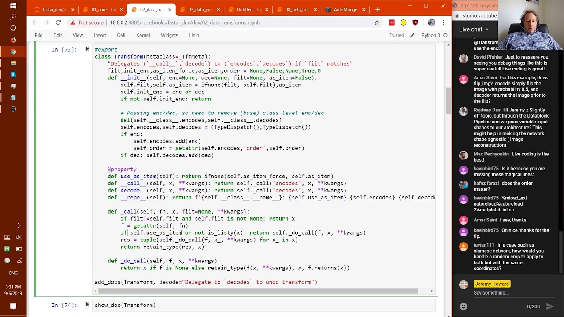The width and height of the screenshot is (564, 317).
Task: Click Jeremy Howard name badge in chat
Action: click(492, 284)
